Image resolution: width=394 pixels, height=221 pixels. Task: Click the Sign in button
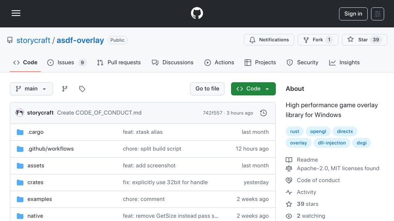pos(353,14)
